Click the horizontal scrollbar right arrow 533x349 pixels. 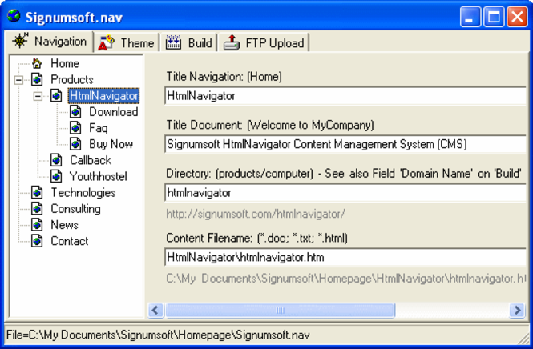click(x=517, y=310)
